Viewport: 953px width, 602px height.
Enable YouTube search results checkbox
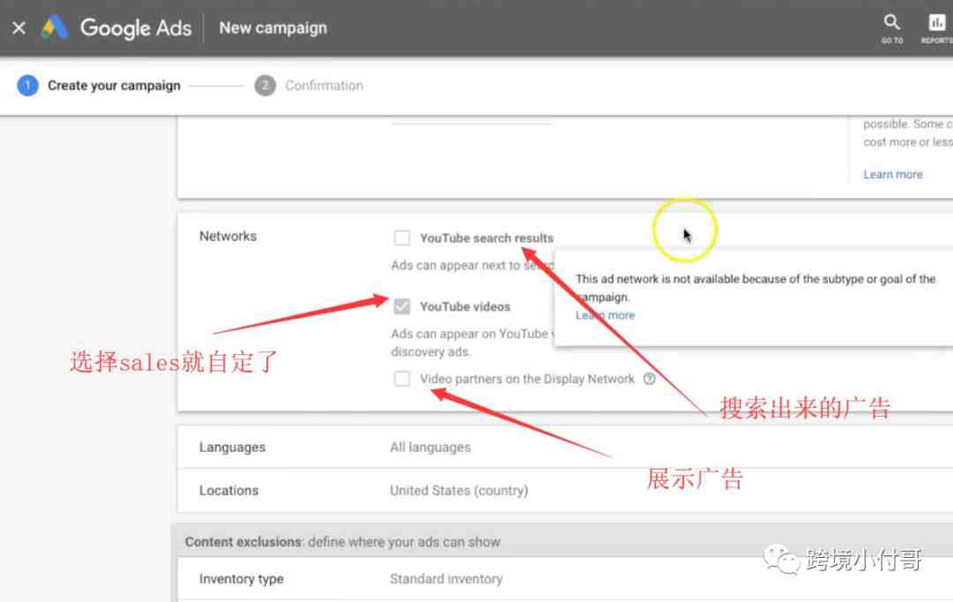coord(401,237)
